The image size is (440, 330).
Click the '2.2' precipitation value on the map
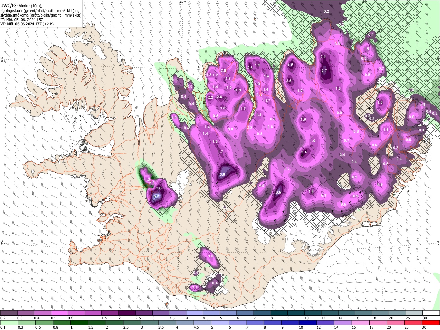pyautogui.click(x=210, y=98)
